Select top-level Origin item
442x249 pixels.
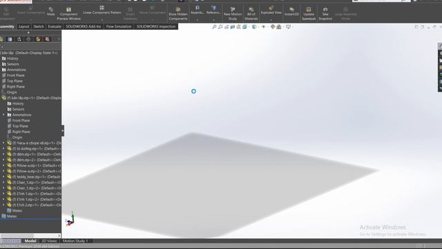9,92
